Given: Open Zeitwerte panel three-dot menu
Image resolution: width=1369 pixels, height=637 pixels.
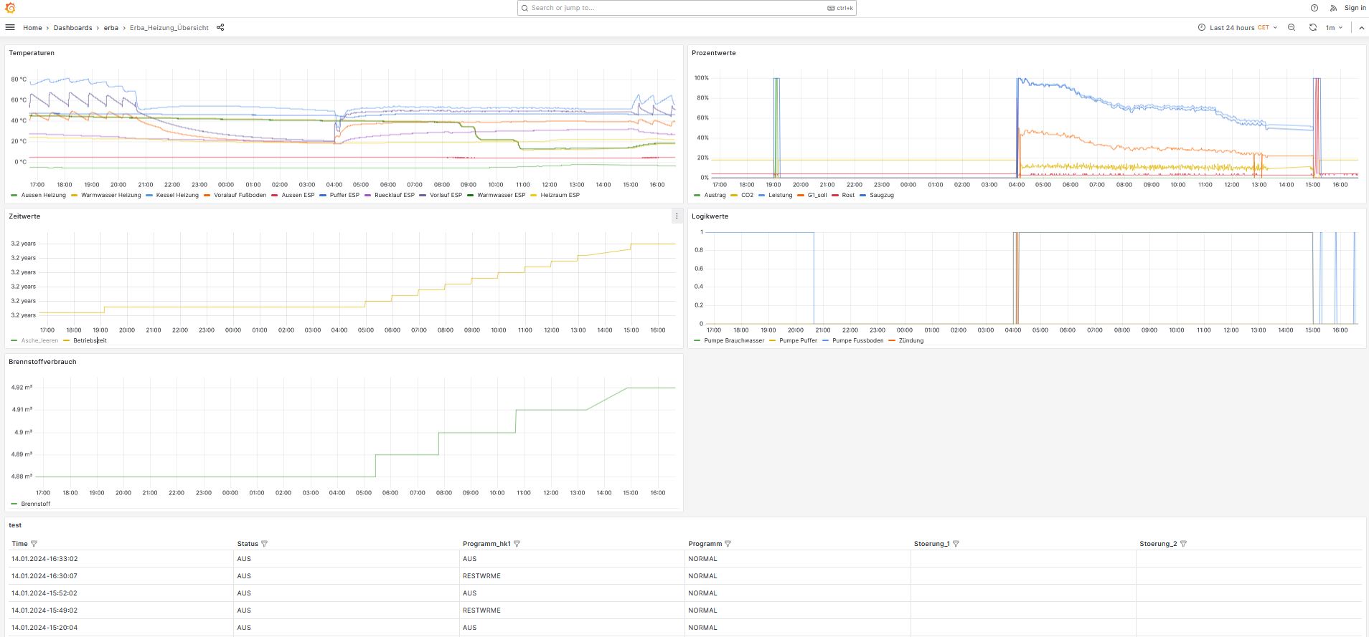Looking at the screenshot, I should point(677,216).
